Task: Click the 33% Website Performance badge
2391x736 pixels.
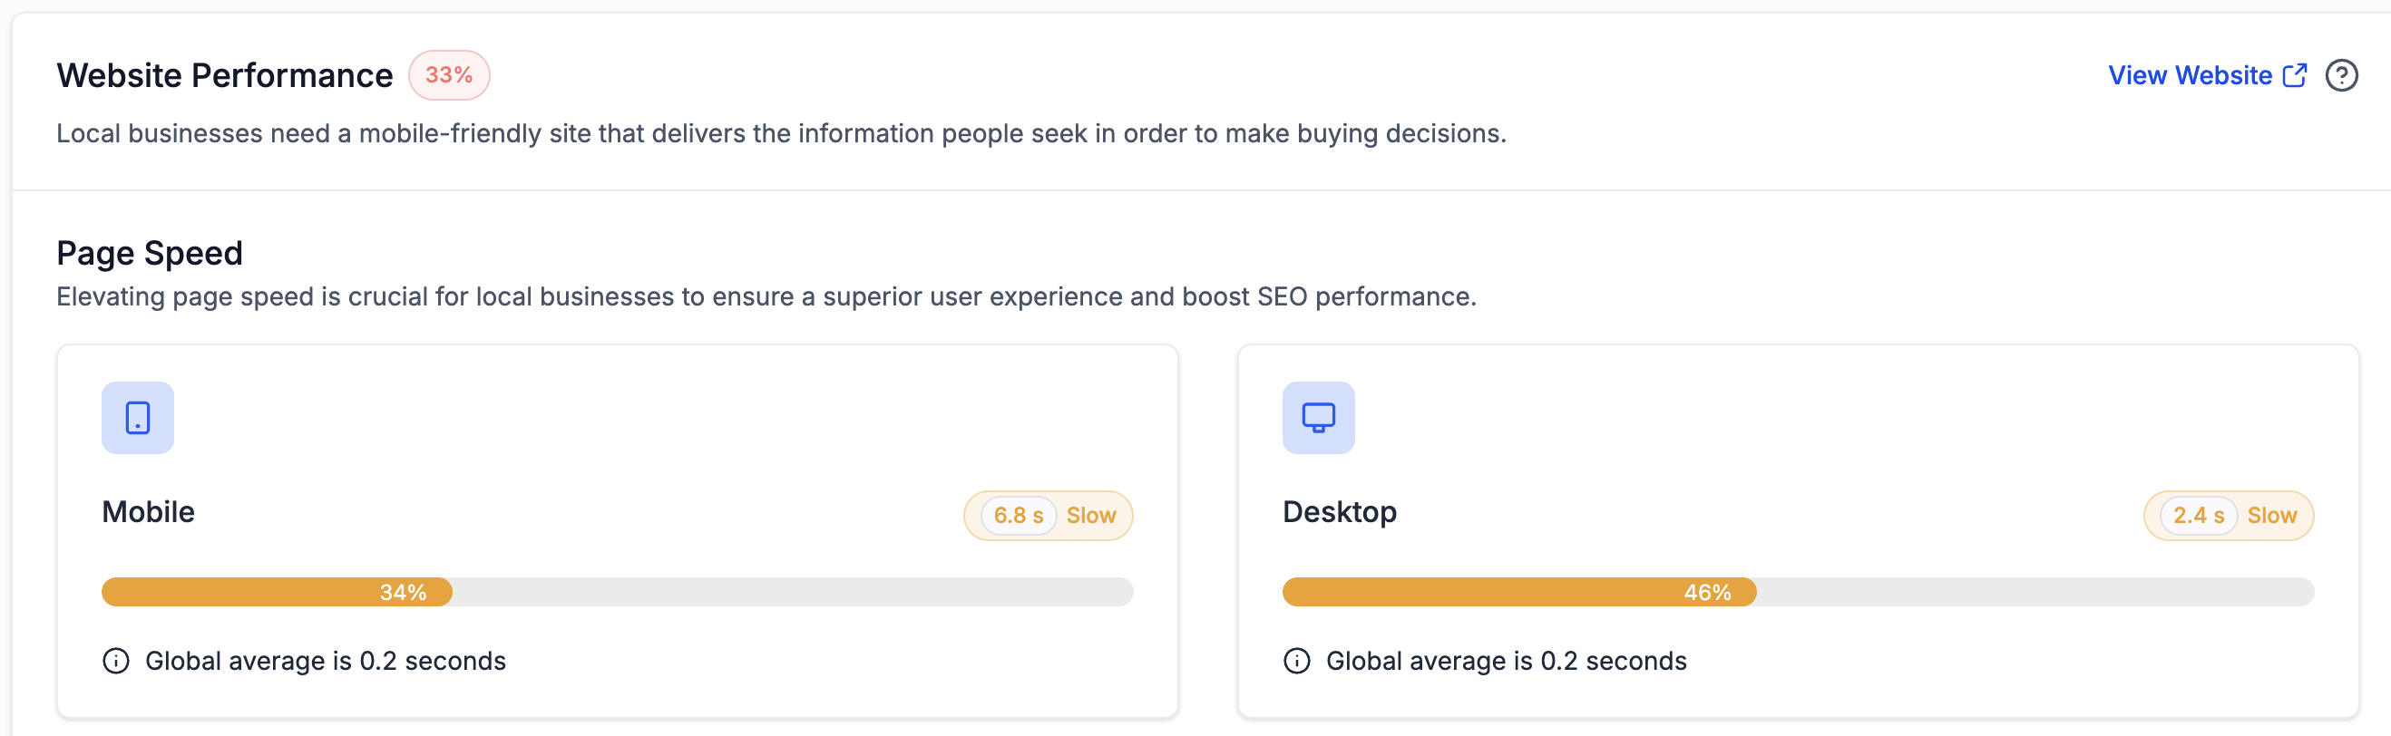Action: coord(449,75)
